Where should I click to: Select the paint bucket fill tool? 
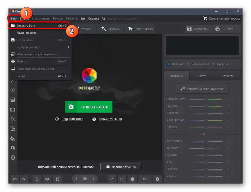coord(13,139)
